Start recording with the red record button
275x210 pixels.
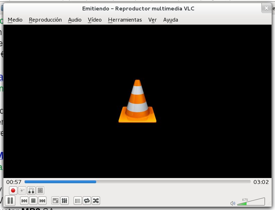click(13, 191)
